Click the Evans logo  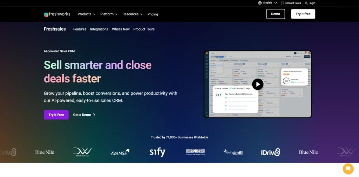point(195,152)
